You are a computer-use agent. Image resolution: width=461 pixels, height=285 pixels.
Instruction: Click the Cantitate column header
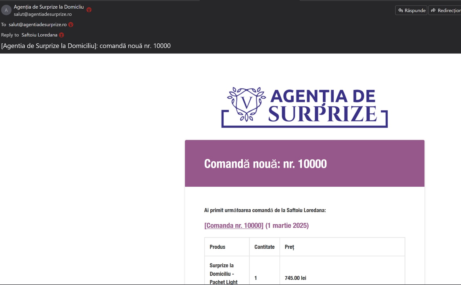[264, 247]
